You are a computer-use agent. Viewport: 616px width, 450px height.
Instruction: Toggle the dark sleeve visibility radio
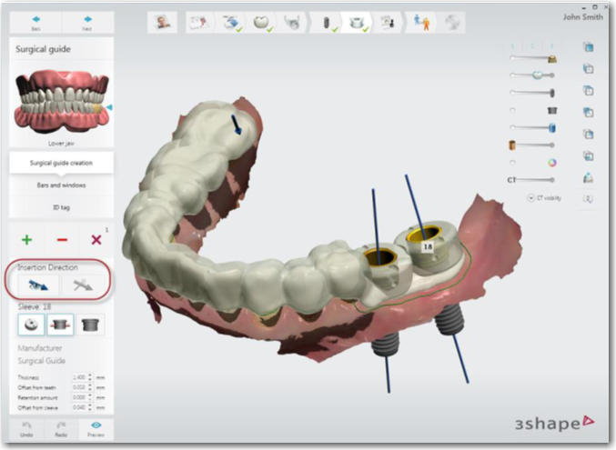coord(512,110)
